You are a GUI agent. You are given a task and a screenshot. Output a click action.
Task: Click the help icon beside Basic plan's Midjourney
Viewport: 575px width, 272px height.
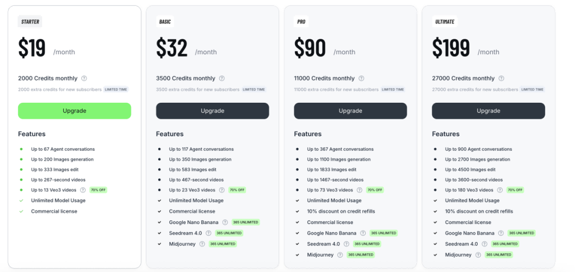(202, 244)
